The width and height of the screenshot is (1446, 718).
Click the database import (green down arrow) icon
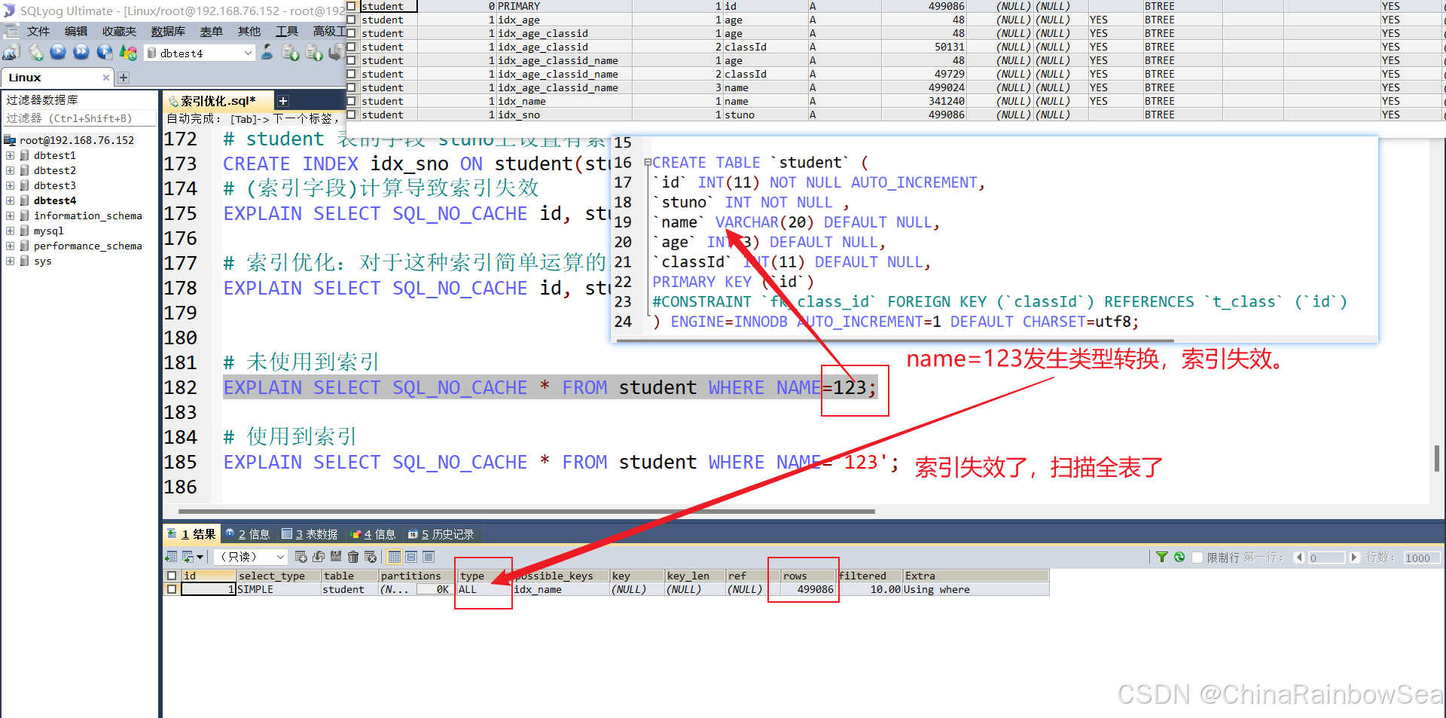(291, 53)
